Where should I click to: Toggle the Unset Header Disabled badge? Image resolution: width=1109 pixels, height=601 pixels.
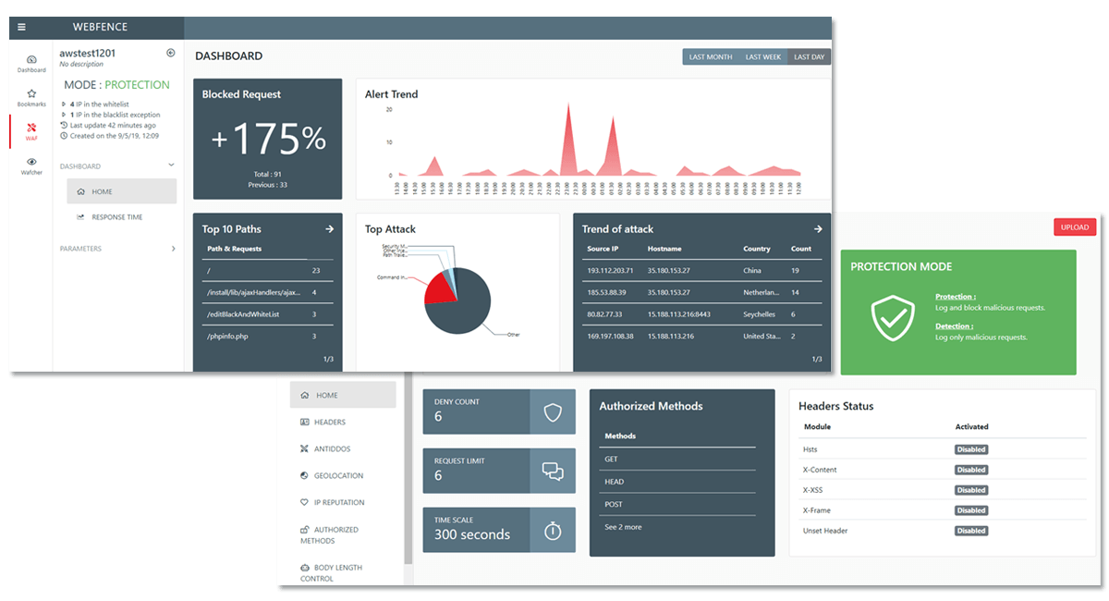pos(971,531)
